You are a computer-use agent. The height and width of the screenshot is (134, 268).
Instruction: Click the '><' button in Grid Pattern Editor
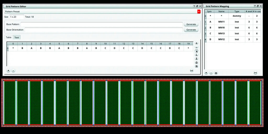coord(192,71)
